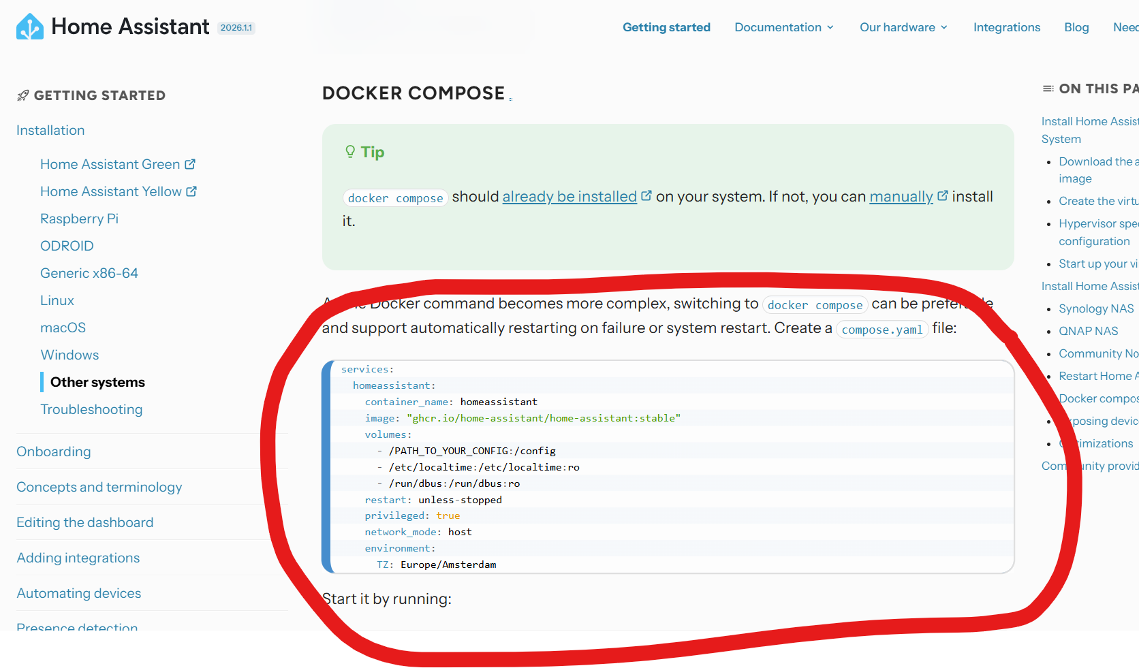Jump to 'Community No…' in On This Page
The height and width of the screenshot is (668, 1139).
[x=1098, y=353]
